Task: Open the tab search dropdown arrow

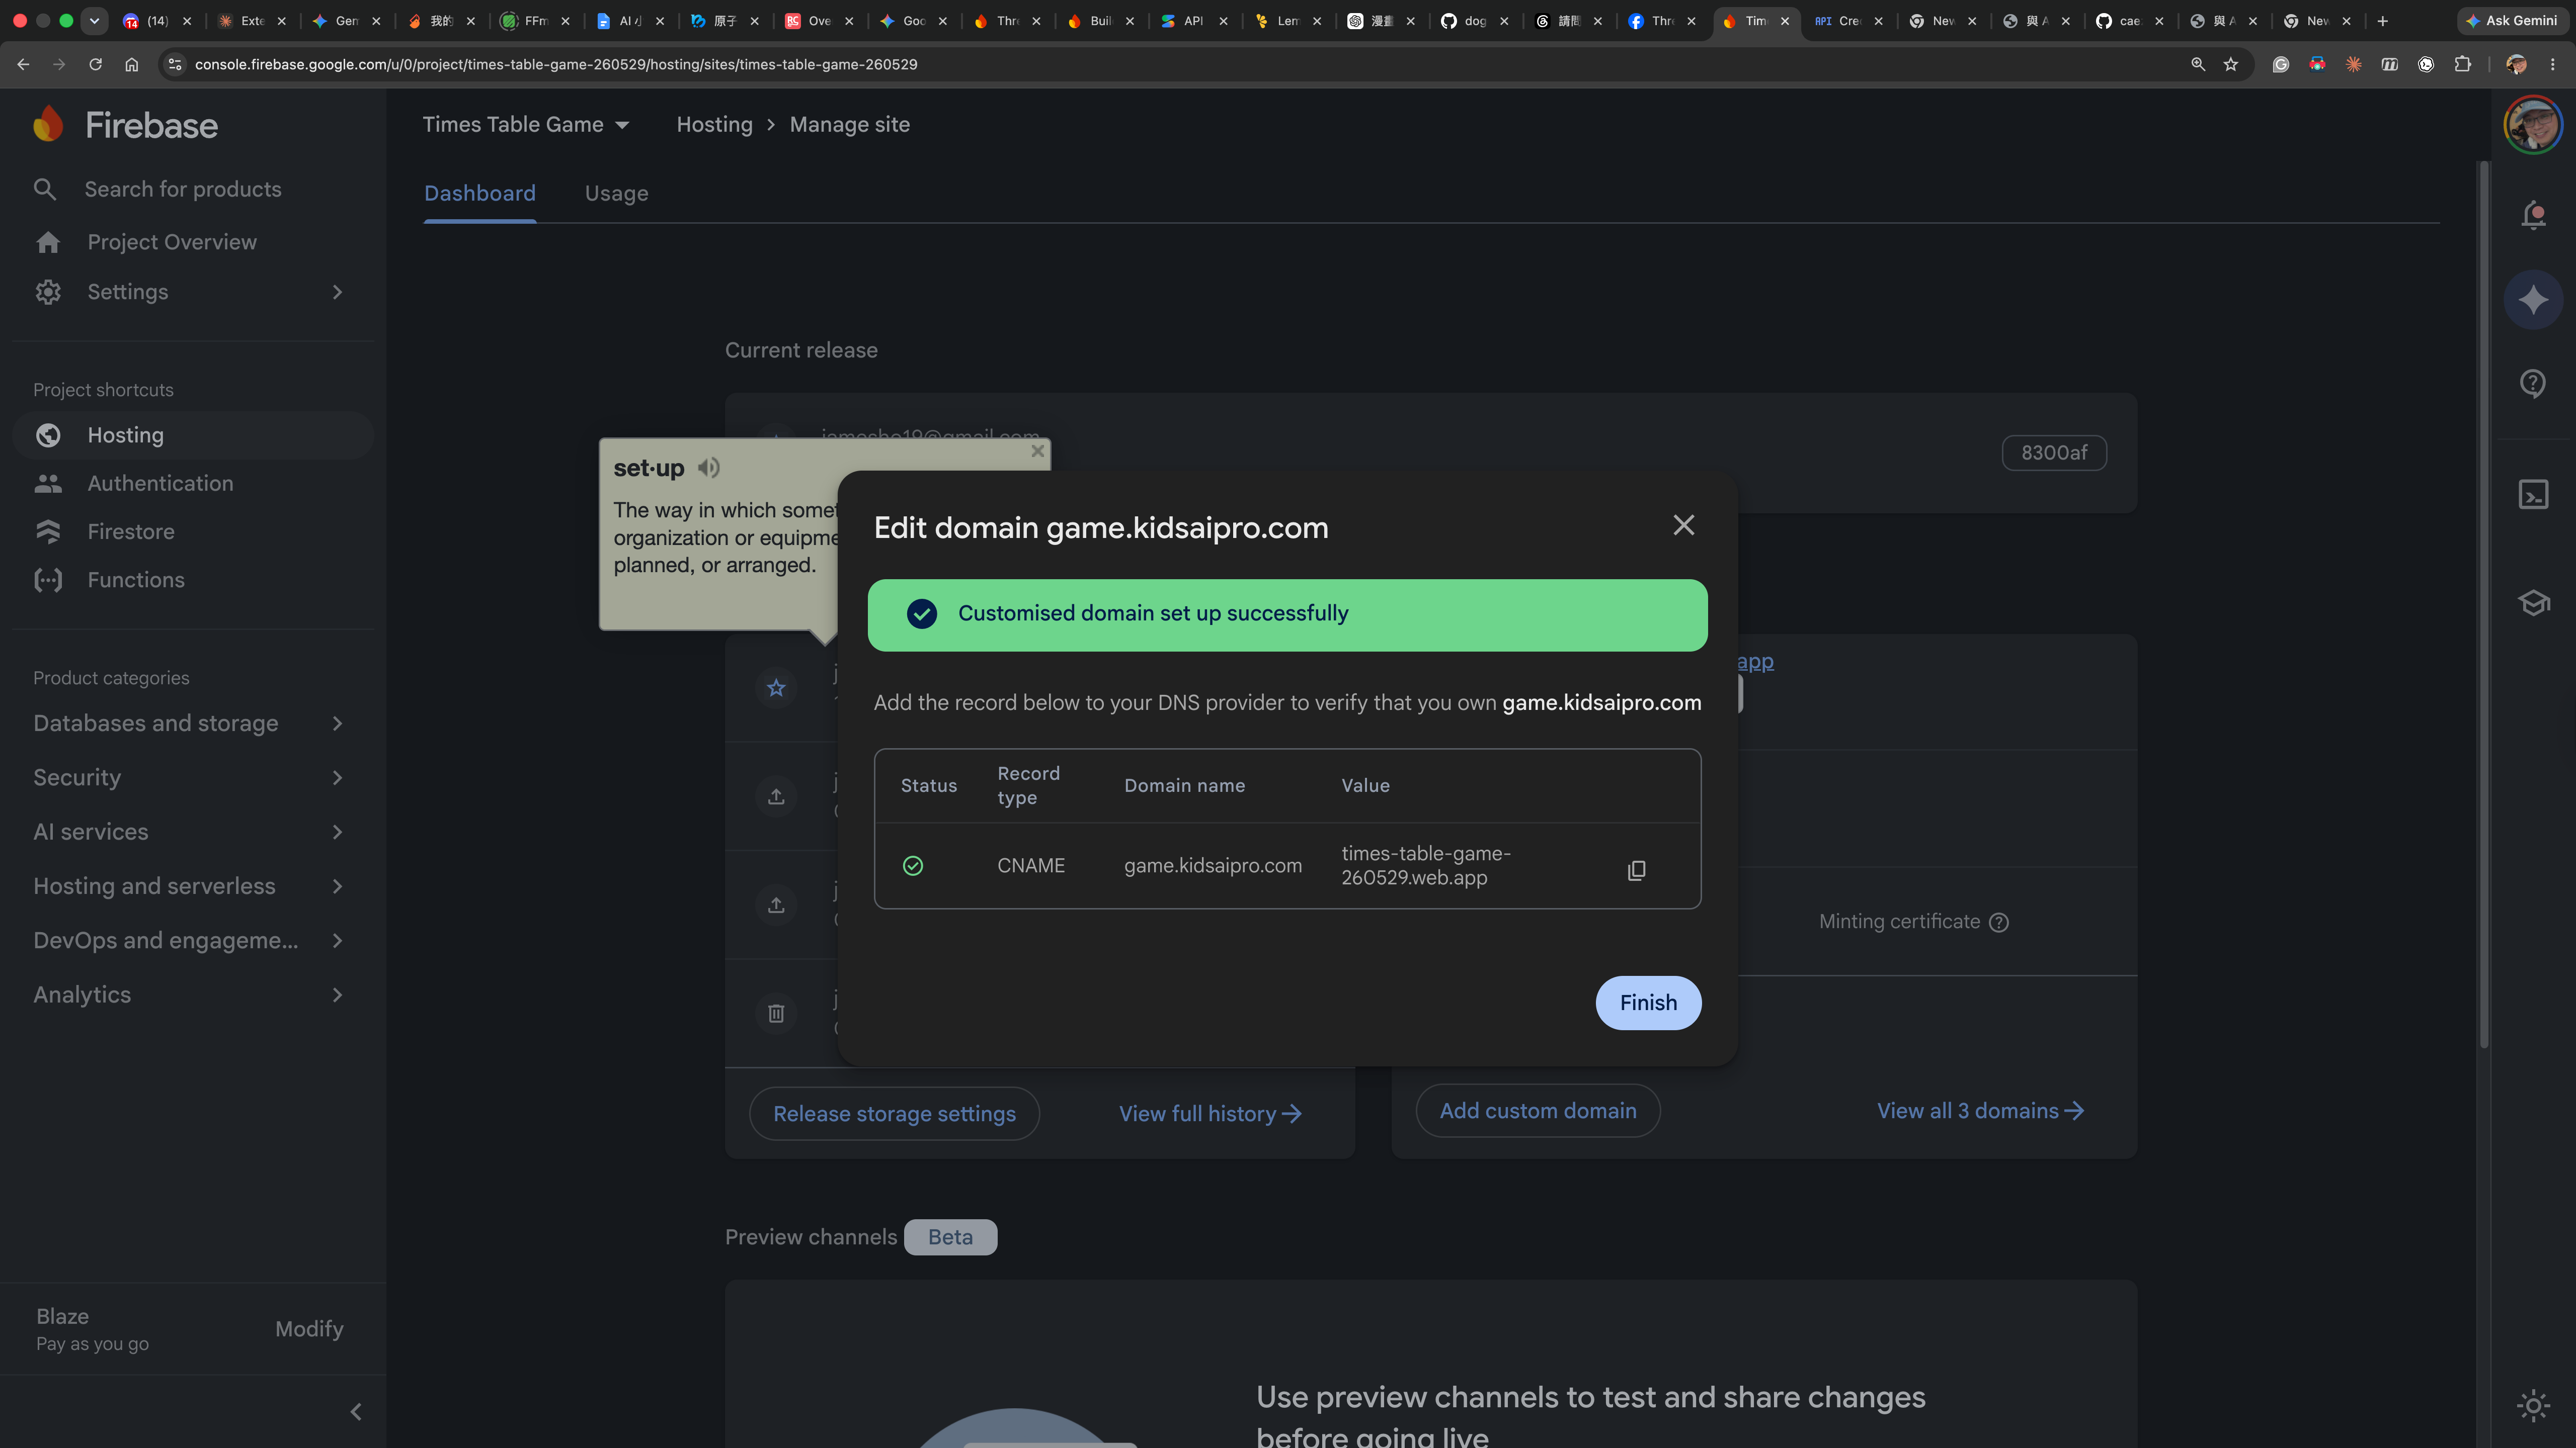Action: point(94,20)
